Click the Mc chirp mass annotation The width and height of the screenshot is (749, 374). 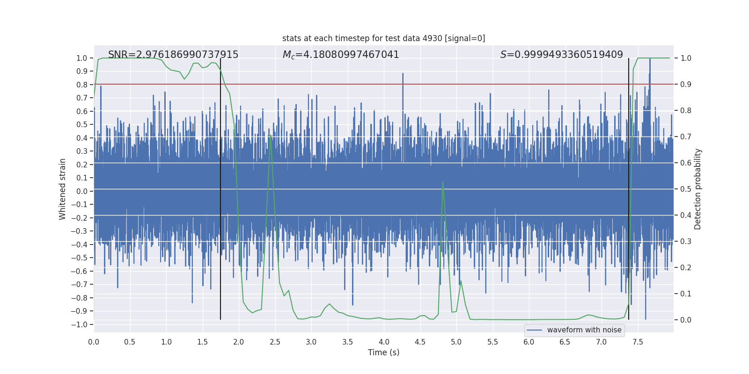pos(341,55)
